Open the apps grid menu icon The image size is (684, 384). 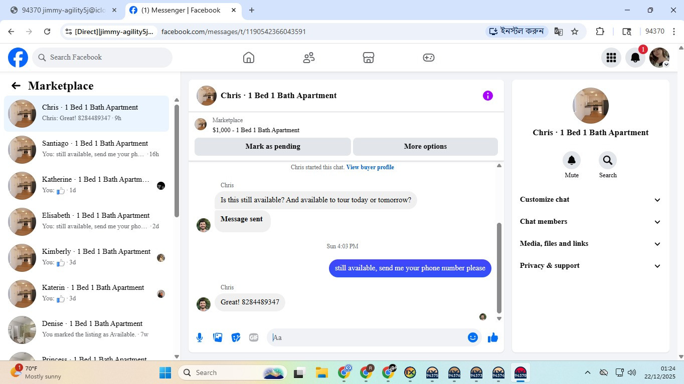click(611, 58)
